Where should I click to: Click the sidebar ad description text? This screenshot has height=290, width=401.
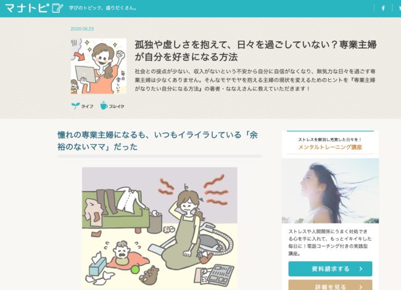[330, 242]
